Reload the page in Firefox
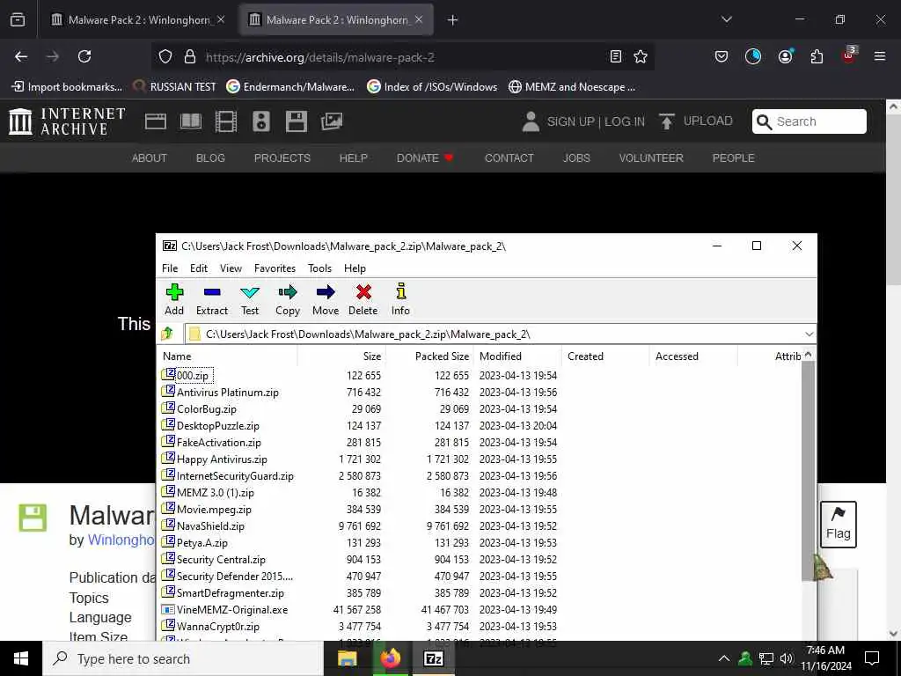Viewport: 901px width, 676px height. [84, 56]
